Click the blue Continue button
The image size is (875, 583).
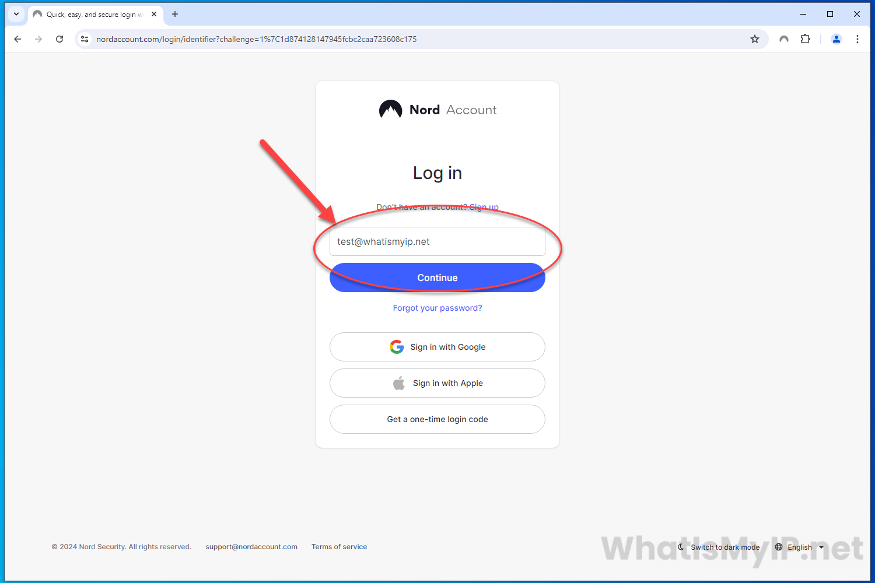(437, 278)
